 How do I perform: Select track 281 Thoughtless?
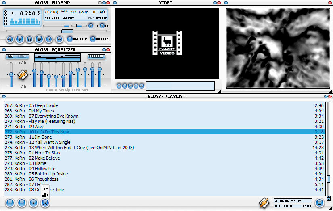[165, 179]
